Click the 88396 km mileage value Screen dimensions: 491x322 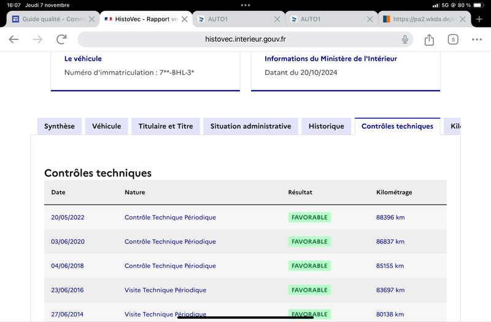390,217
